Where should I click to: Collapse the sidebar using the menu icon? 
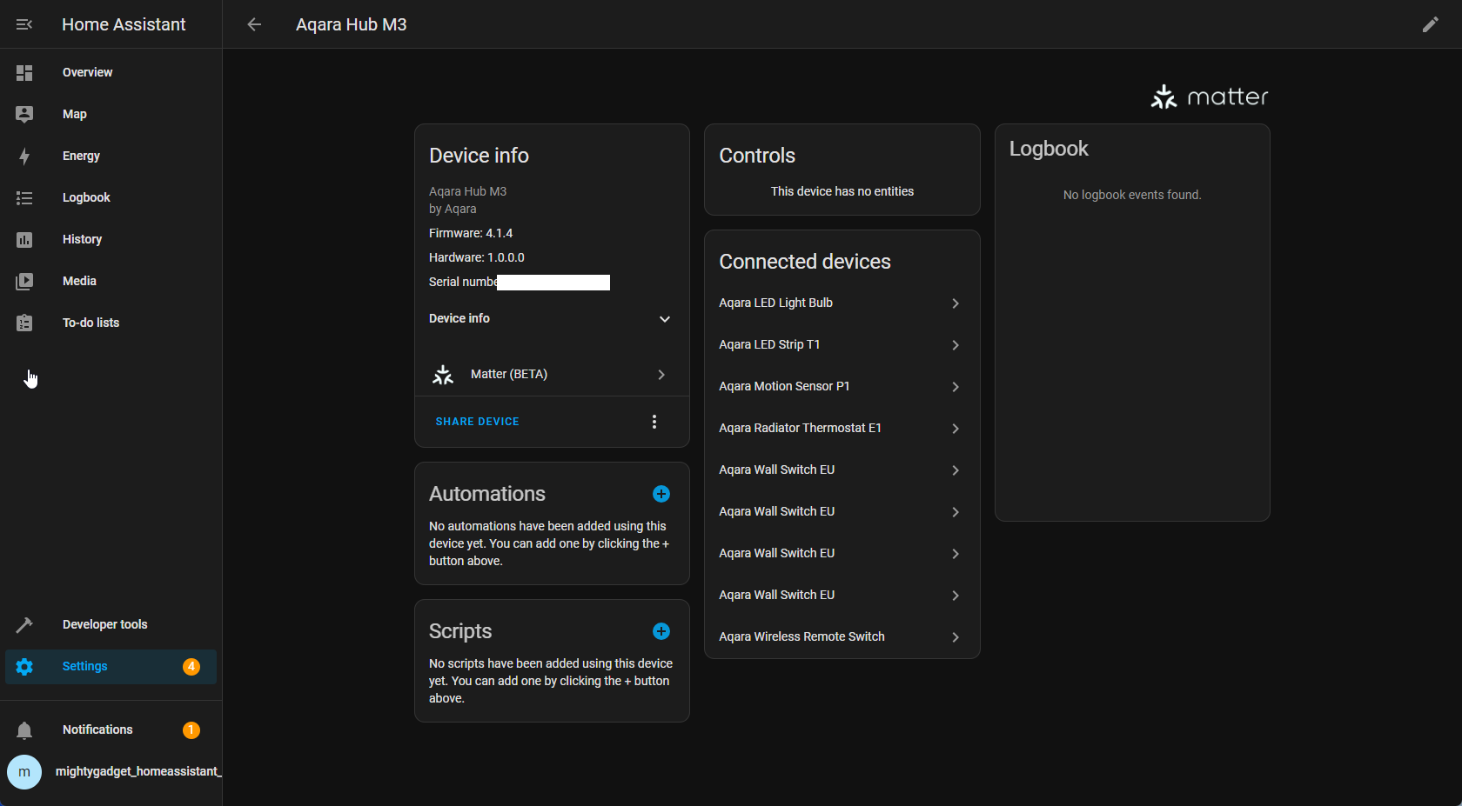(24, 24)
